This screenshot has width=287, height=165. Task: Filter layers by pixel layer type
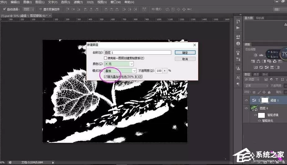click(x=266, y=79)
